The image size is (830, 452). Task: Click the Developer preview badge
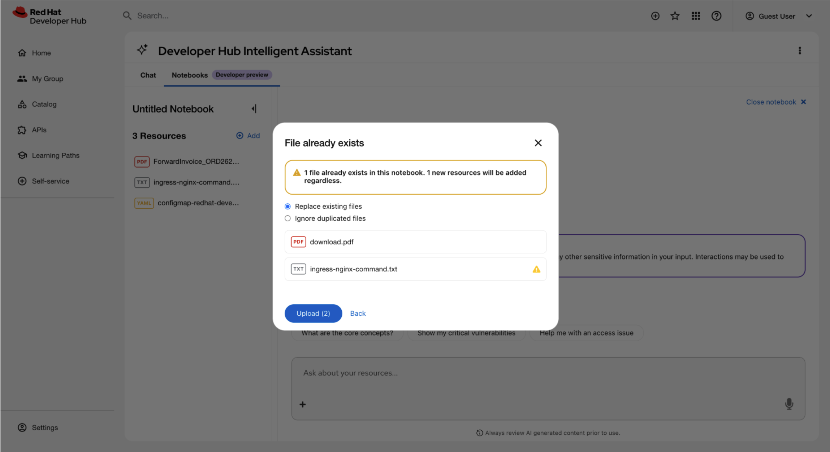click(x=242, y=75)
